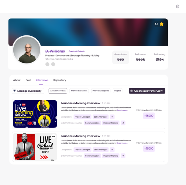Click the plus icon in Create a new interview

(x=131, y=91)
